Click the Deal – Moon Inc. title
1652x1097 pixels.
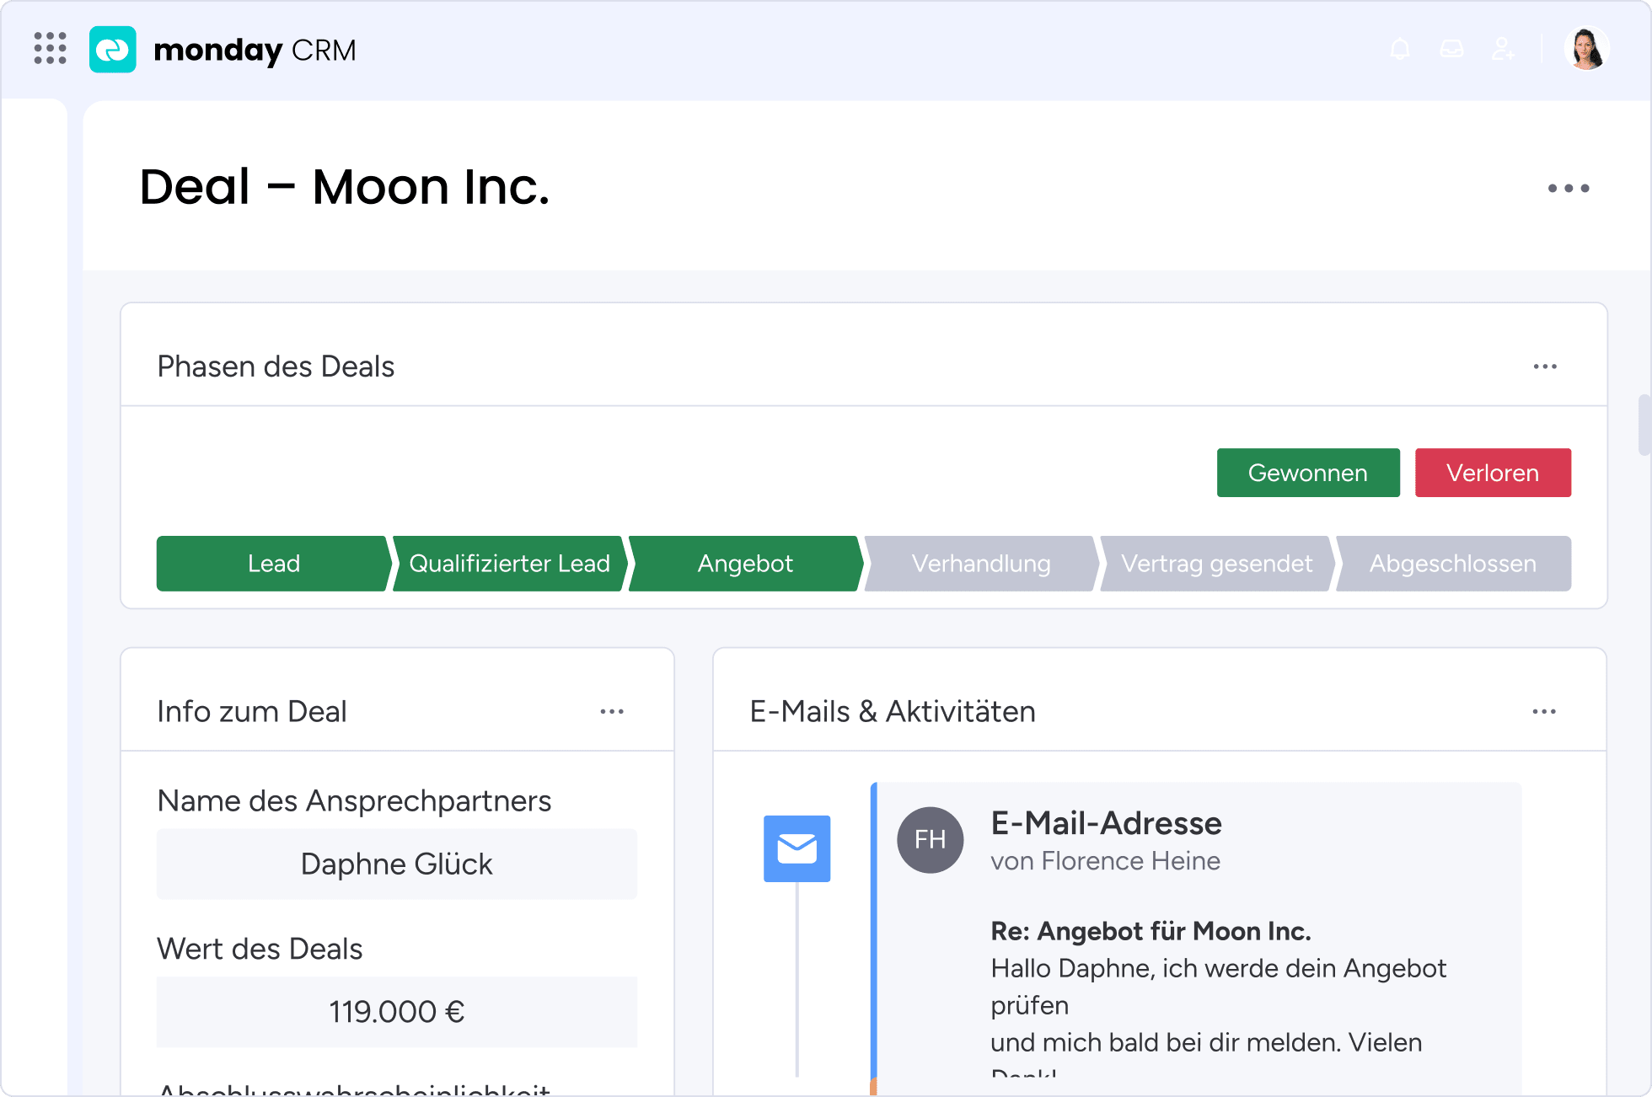point(345,186)
